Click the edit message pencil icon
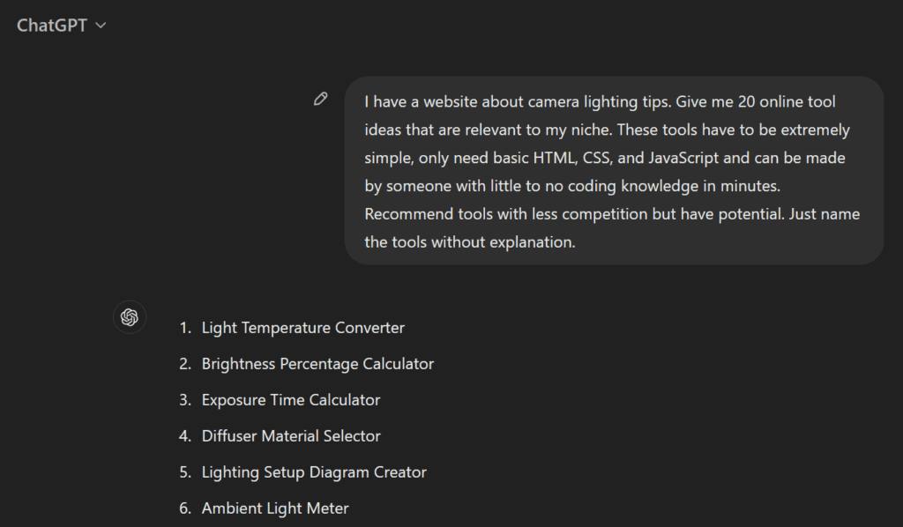This screenshot has width=903, height=527. (321, 99)
